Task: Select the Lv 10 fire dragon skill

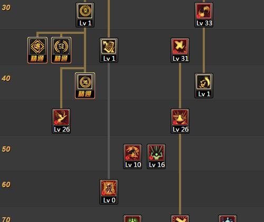Action: (133, 156)
